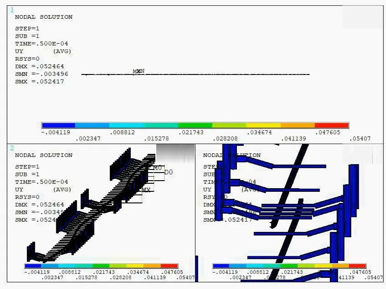Click .047605 value in bottom-right window legend
This screenshot has height=289, width=386.
click(360, 272)
